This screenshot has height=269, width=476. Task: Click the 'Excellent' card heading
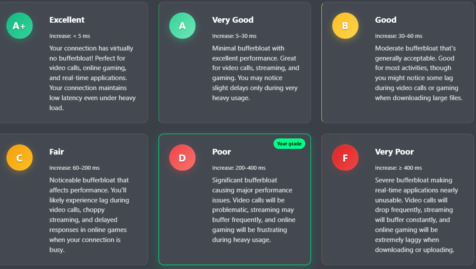pyautogui.click(x=67, y=20)
